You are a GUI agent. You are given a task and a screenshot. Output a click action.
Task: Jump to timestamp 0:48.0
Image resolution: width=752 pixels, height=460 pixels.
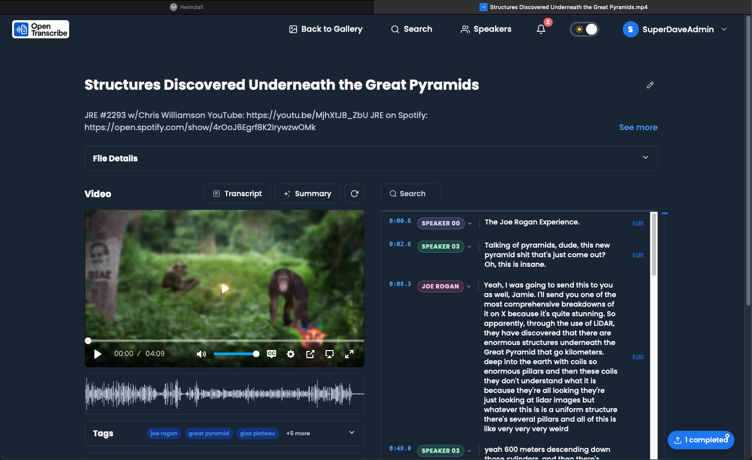coord(400,448)
